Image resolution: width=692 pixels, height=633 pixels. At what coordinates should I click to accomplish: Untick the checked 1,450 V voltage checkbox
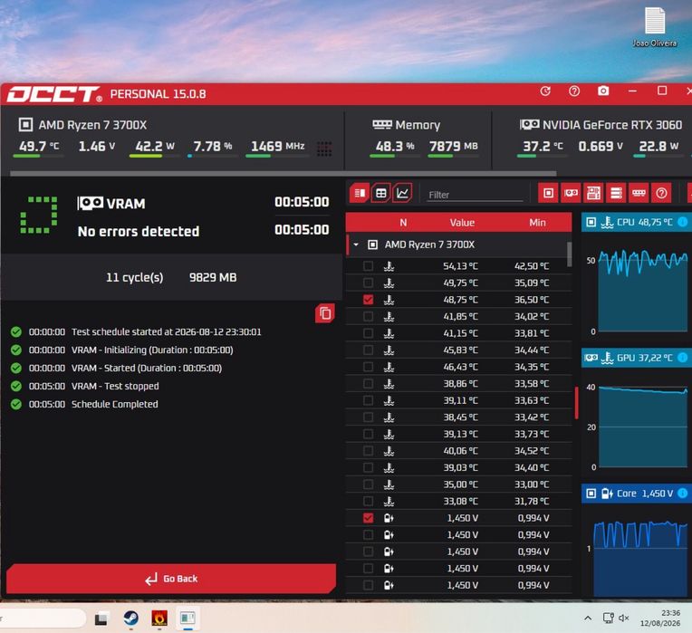point(368,518)
